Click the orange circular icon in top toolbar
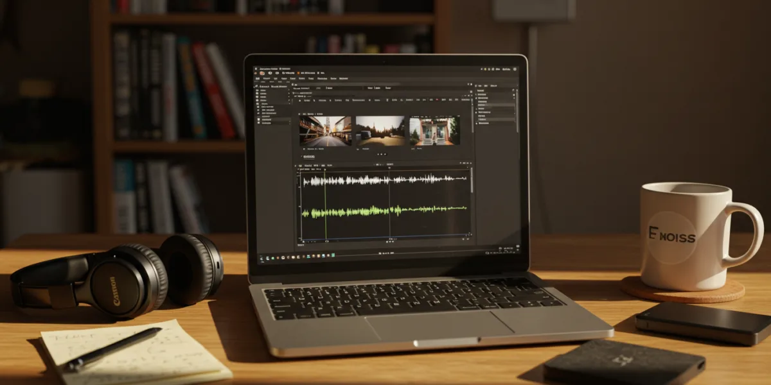771x385 pixels. pyautogui.click(x=262, y=73)
